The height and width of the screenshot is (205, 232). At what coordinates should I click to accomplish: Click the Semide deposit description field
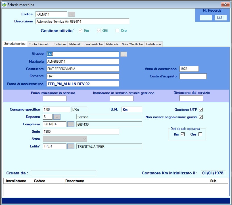click(x=109, y=117)
